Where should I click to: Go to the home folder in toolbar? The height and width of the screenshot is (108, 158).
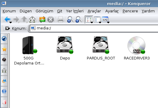click(x=32, y=19)
